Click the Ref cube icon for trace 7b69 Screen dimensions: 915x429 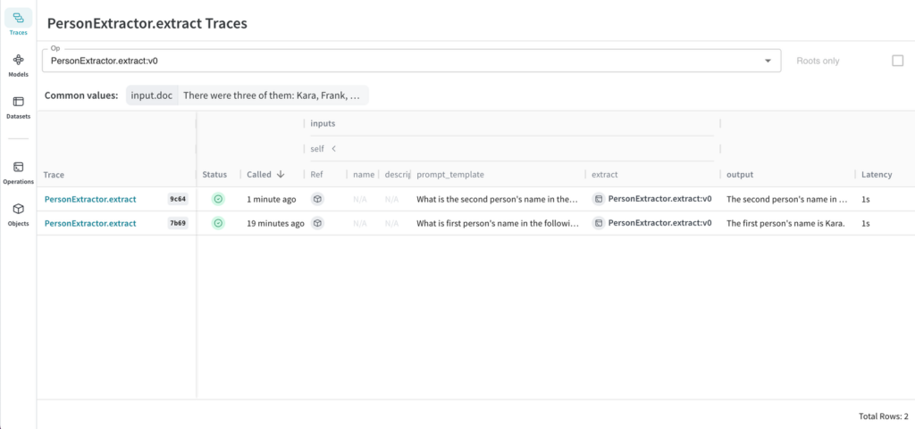point(317,223)
